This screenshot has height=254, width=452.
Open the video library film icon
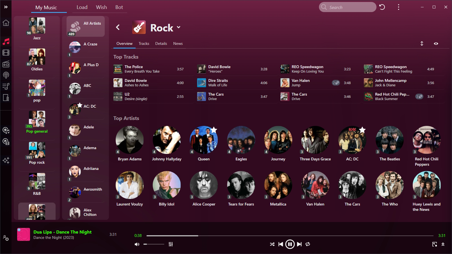pyautogui.click(x=6, y=53)
